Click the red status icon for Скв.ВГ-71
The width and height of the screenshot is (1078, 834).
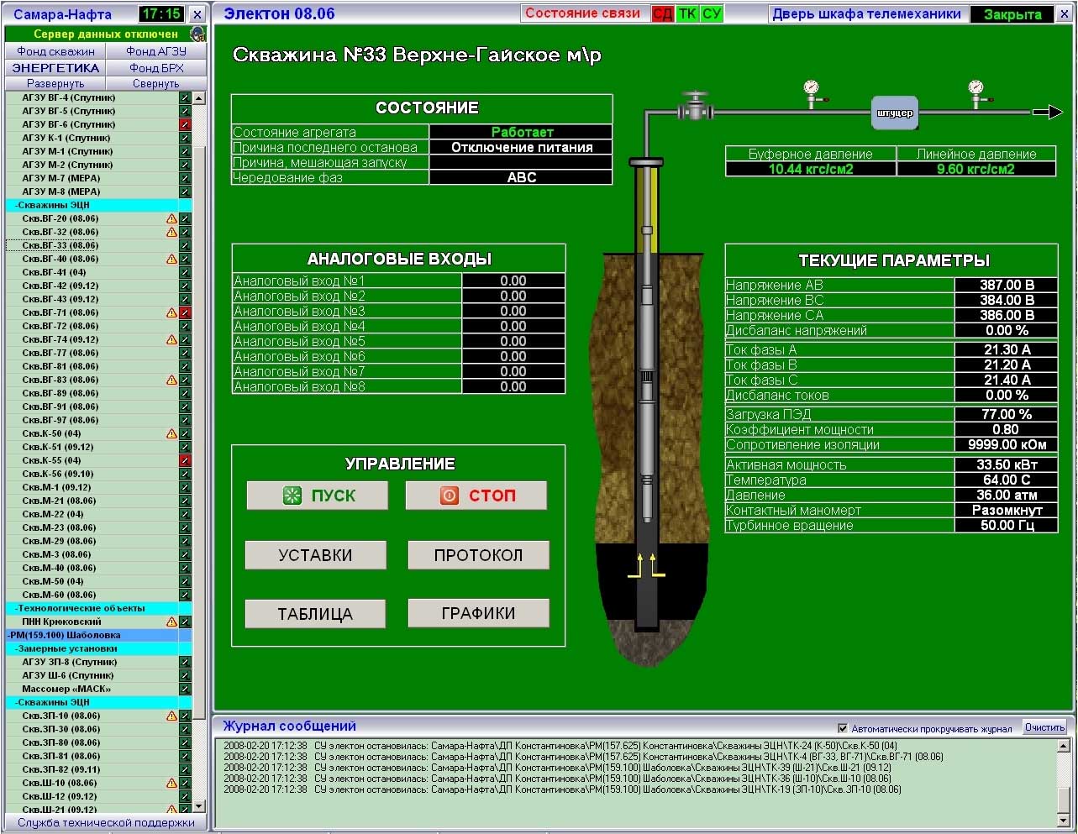(x=185, y=312)
